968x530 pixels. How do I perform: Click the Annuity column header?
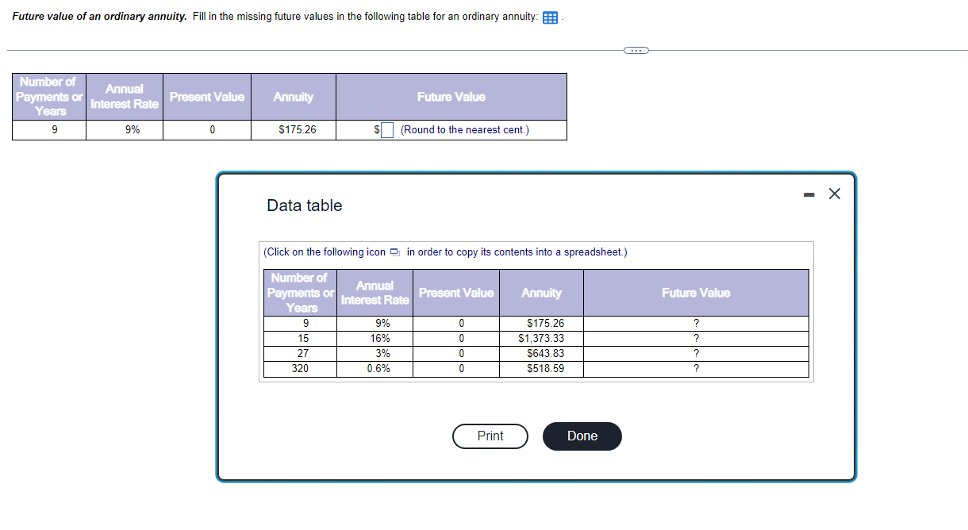click(541, 292)
